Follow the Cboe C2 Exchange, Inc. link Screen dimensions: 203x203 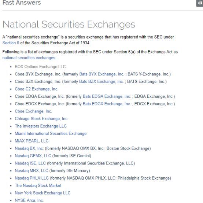(37, 89)
